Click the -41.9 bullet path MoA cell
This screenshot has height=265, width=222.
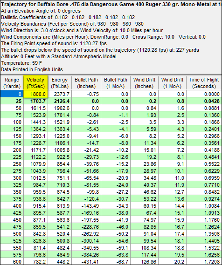pyautogui.click(x=115, y=220)
